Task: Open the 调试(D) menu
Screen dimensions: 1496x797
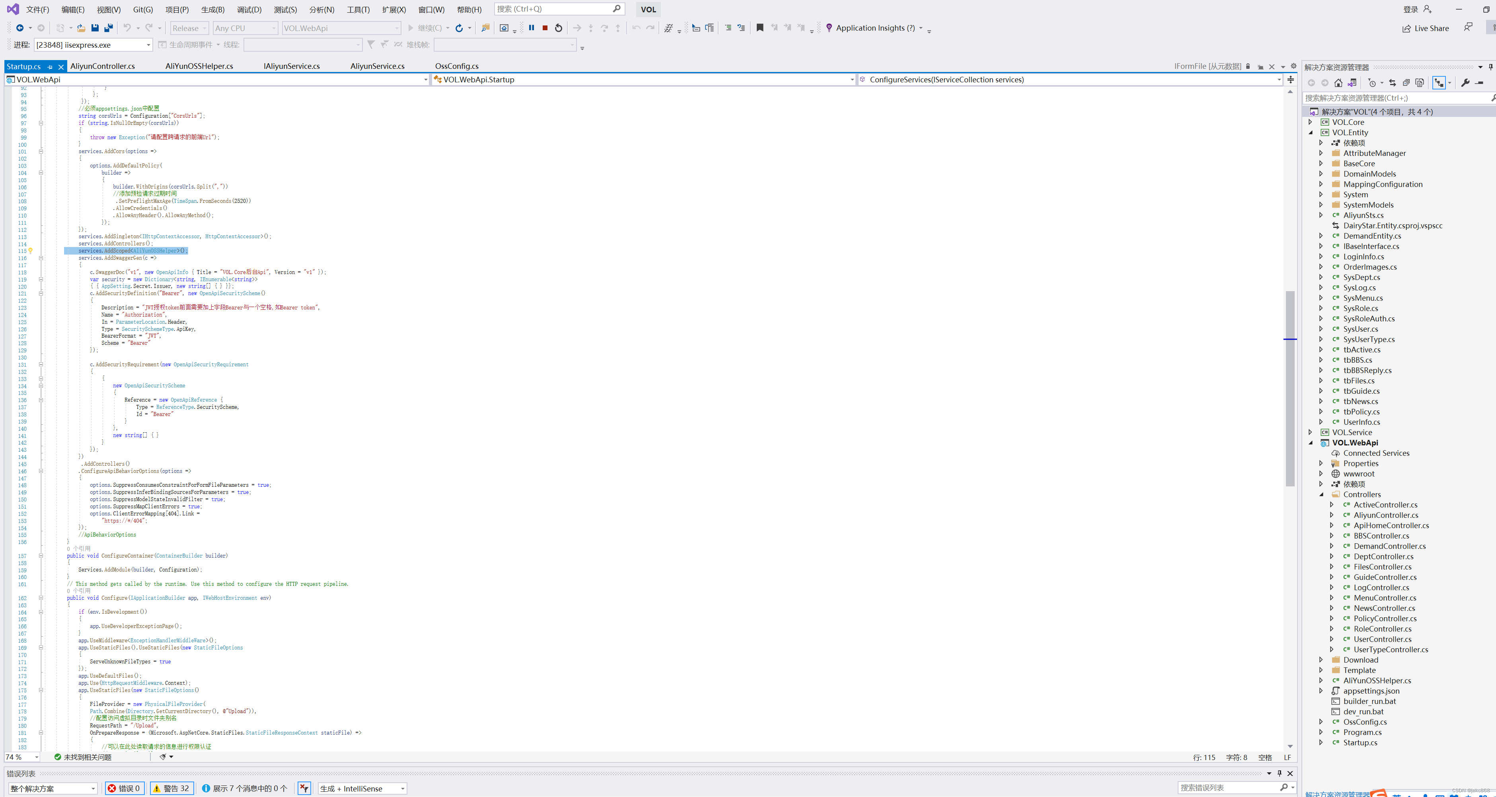Action: pos(249,9)
